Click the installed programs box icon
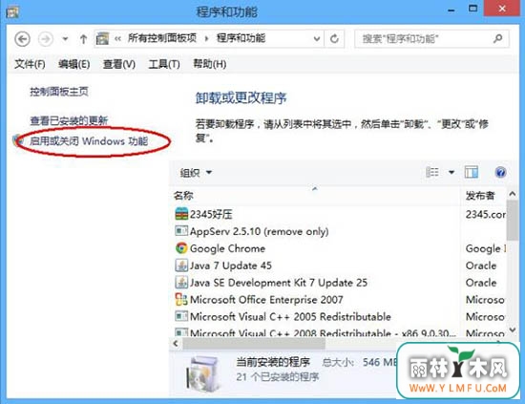Viewport: 525px width, 404px height. [203, 373]
